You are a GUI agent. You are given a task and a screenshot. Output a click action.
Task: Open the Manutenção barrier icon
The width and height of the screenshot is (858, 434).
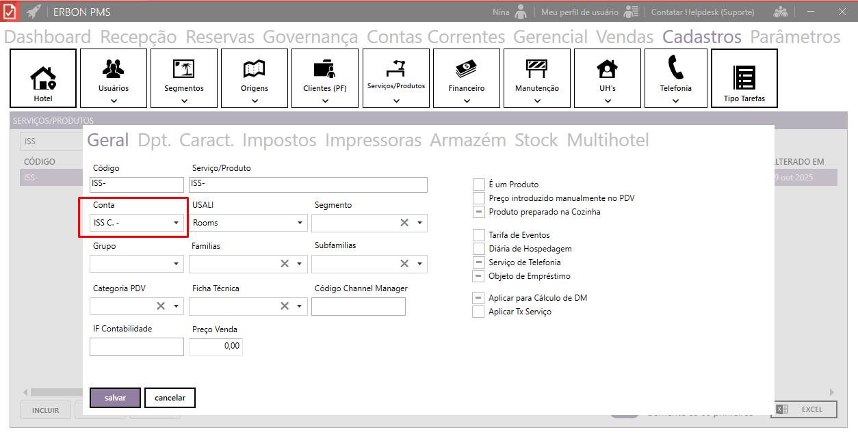[x=536, y=69]
